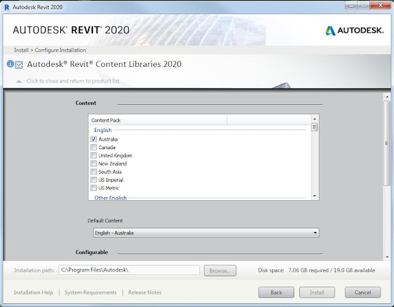Click the content list scroll down arrow
Screen dimensions: 394x307
315,196
